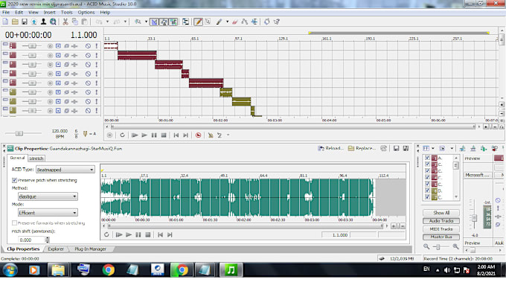Expand the Undo history dropdown arrow

pyautogui.click(x=107, y=22)
